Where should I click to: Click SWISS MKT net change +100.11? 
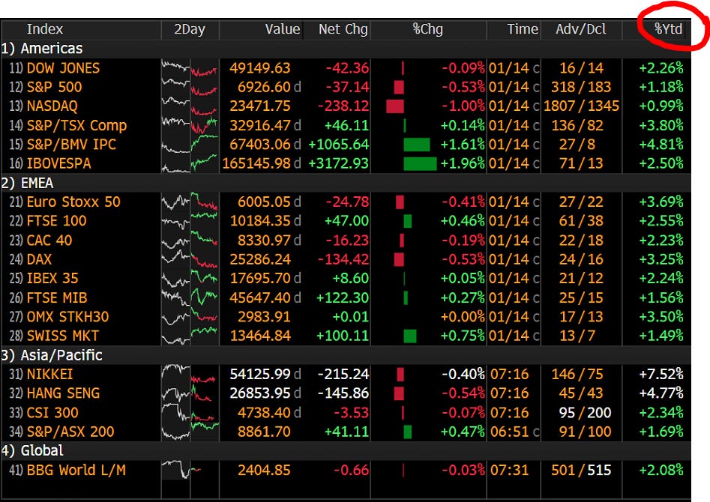point(343,336)
